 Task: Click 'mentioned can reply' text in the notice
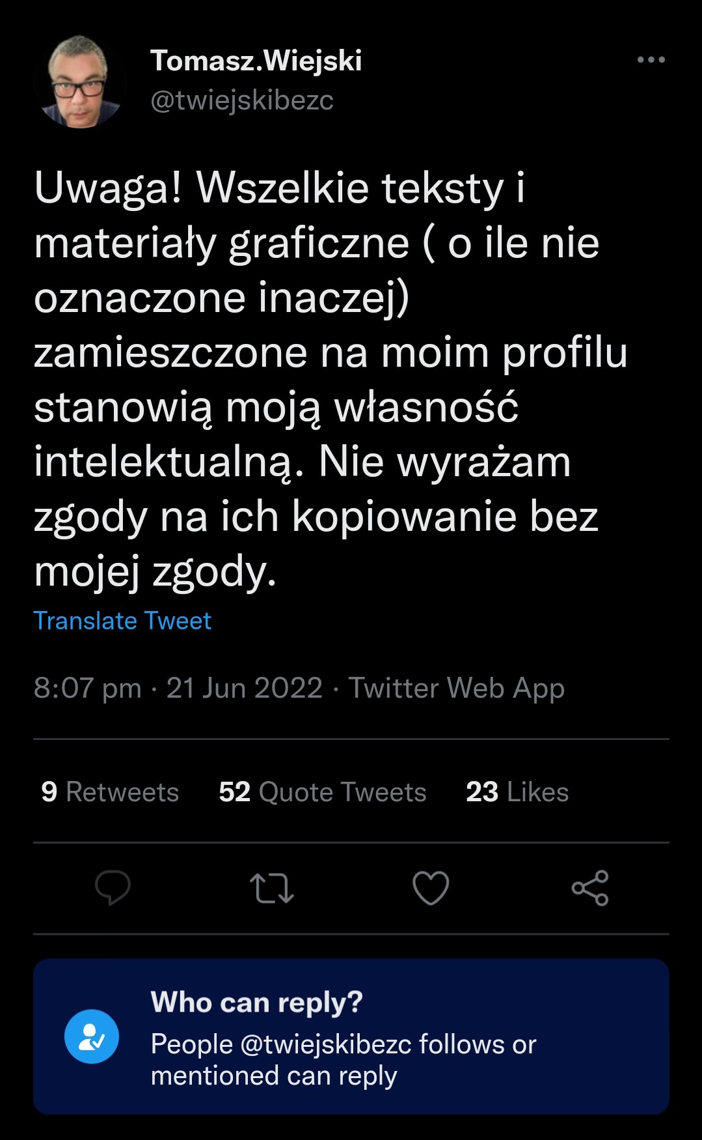click(274, 1076)
